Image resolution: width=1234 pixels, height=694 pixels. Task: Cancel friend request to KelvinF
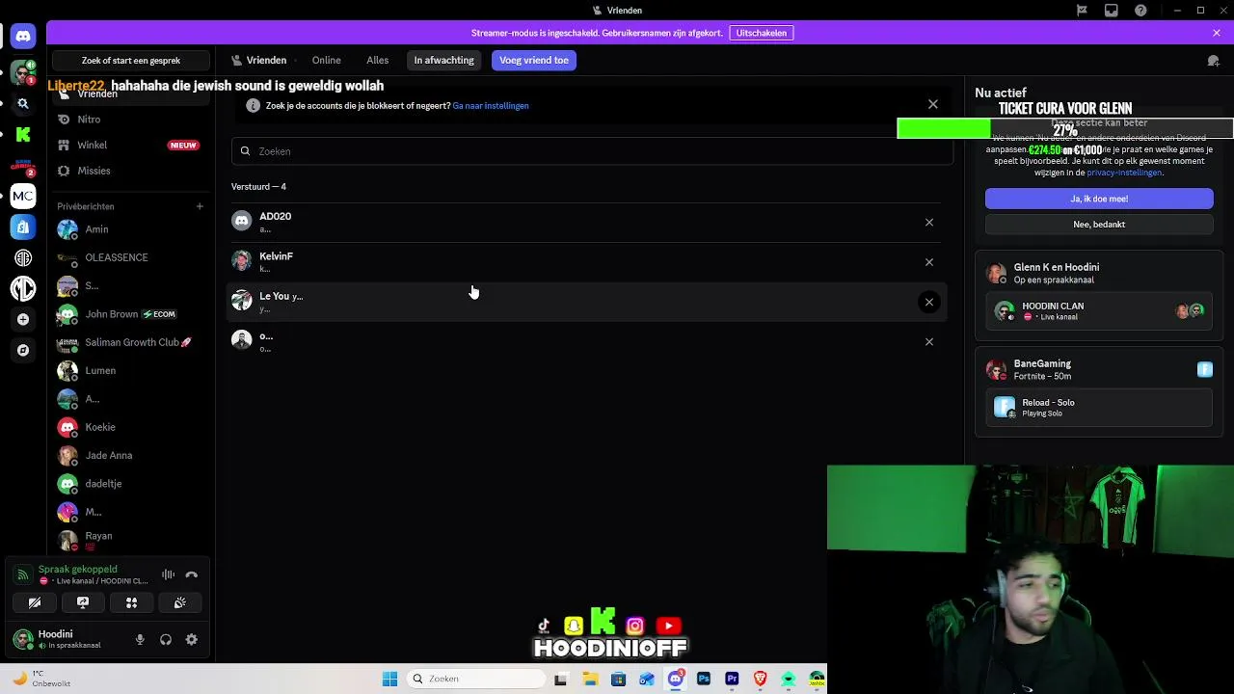[x=929, y=262]
